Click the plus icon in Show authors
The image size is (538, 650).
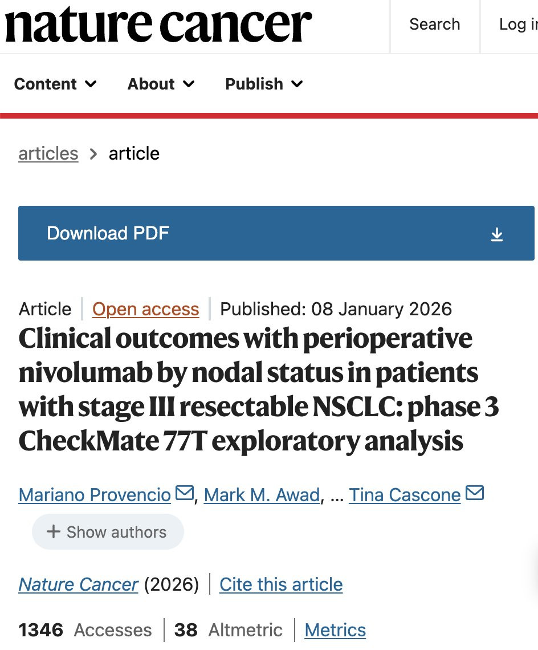[x=53, y=532]
